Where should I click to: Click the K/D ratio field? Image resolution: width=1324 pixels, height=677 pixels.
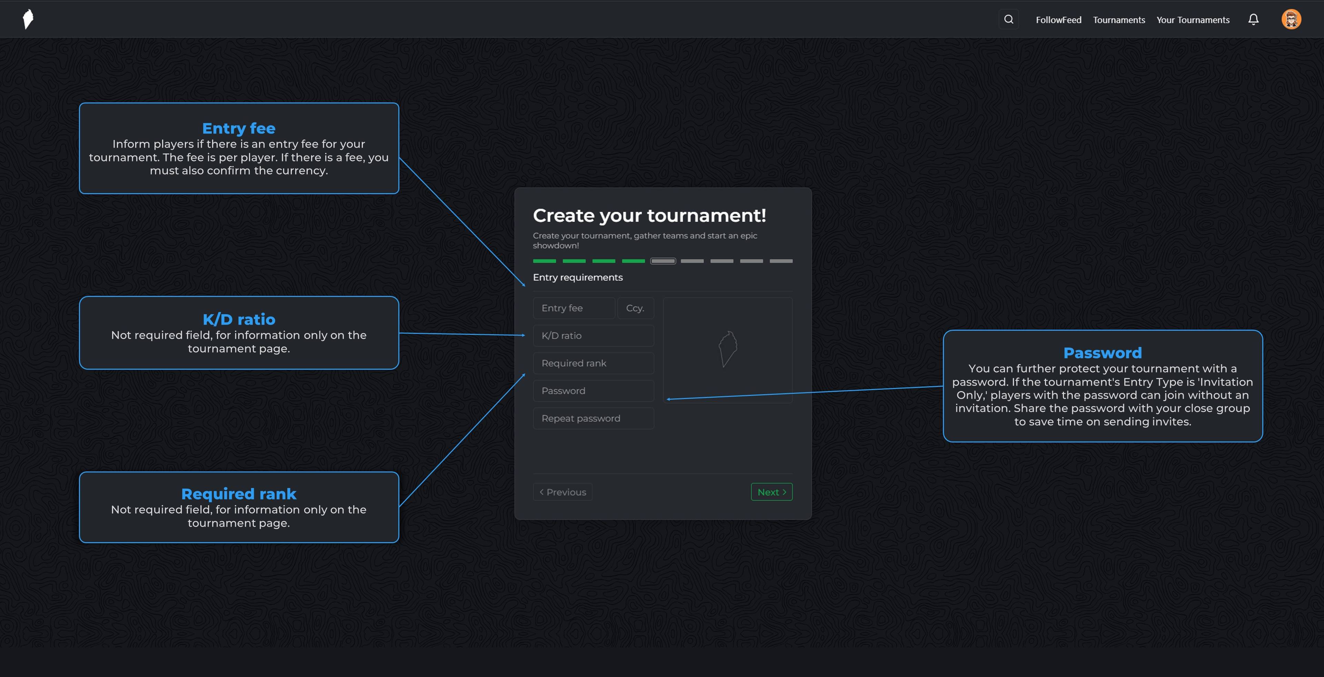click(x=593, y=336)
